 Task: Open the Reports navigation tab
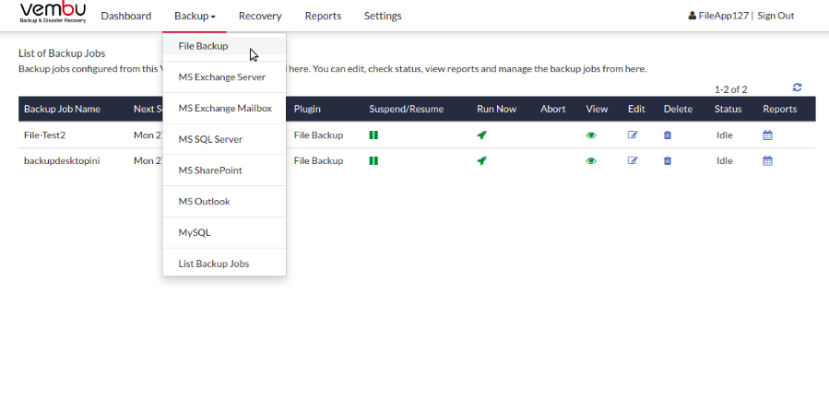tap(323, 16)
